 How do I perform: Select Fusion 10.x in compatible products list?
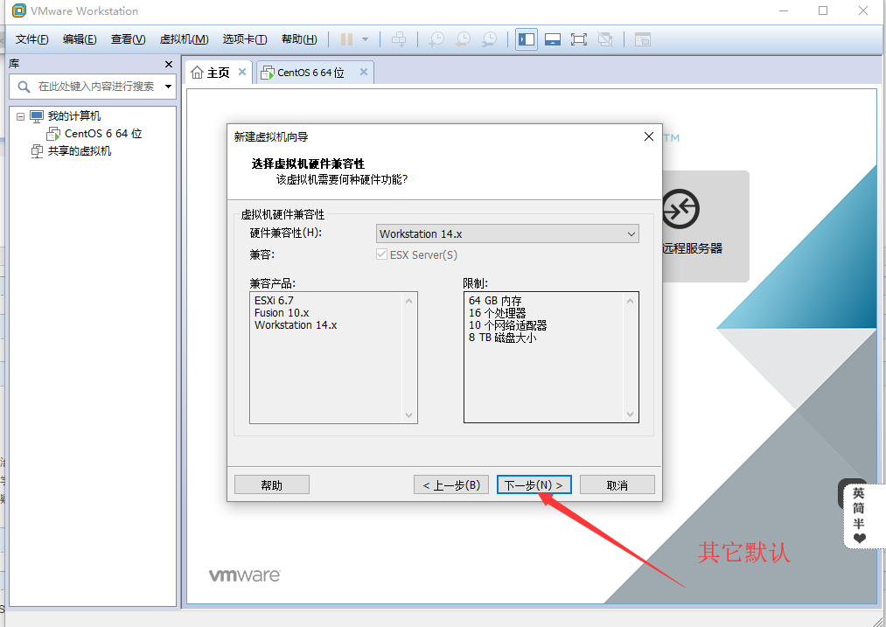tap(282, 312)
